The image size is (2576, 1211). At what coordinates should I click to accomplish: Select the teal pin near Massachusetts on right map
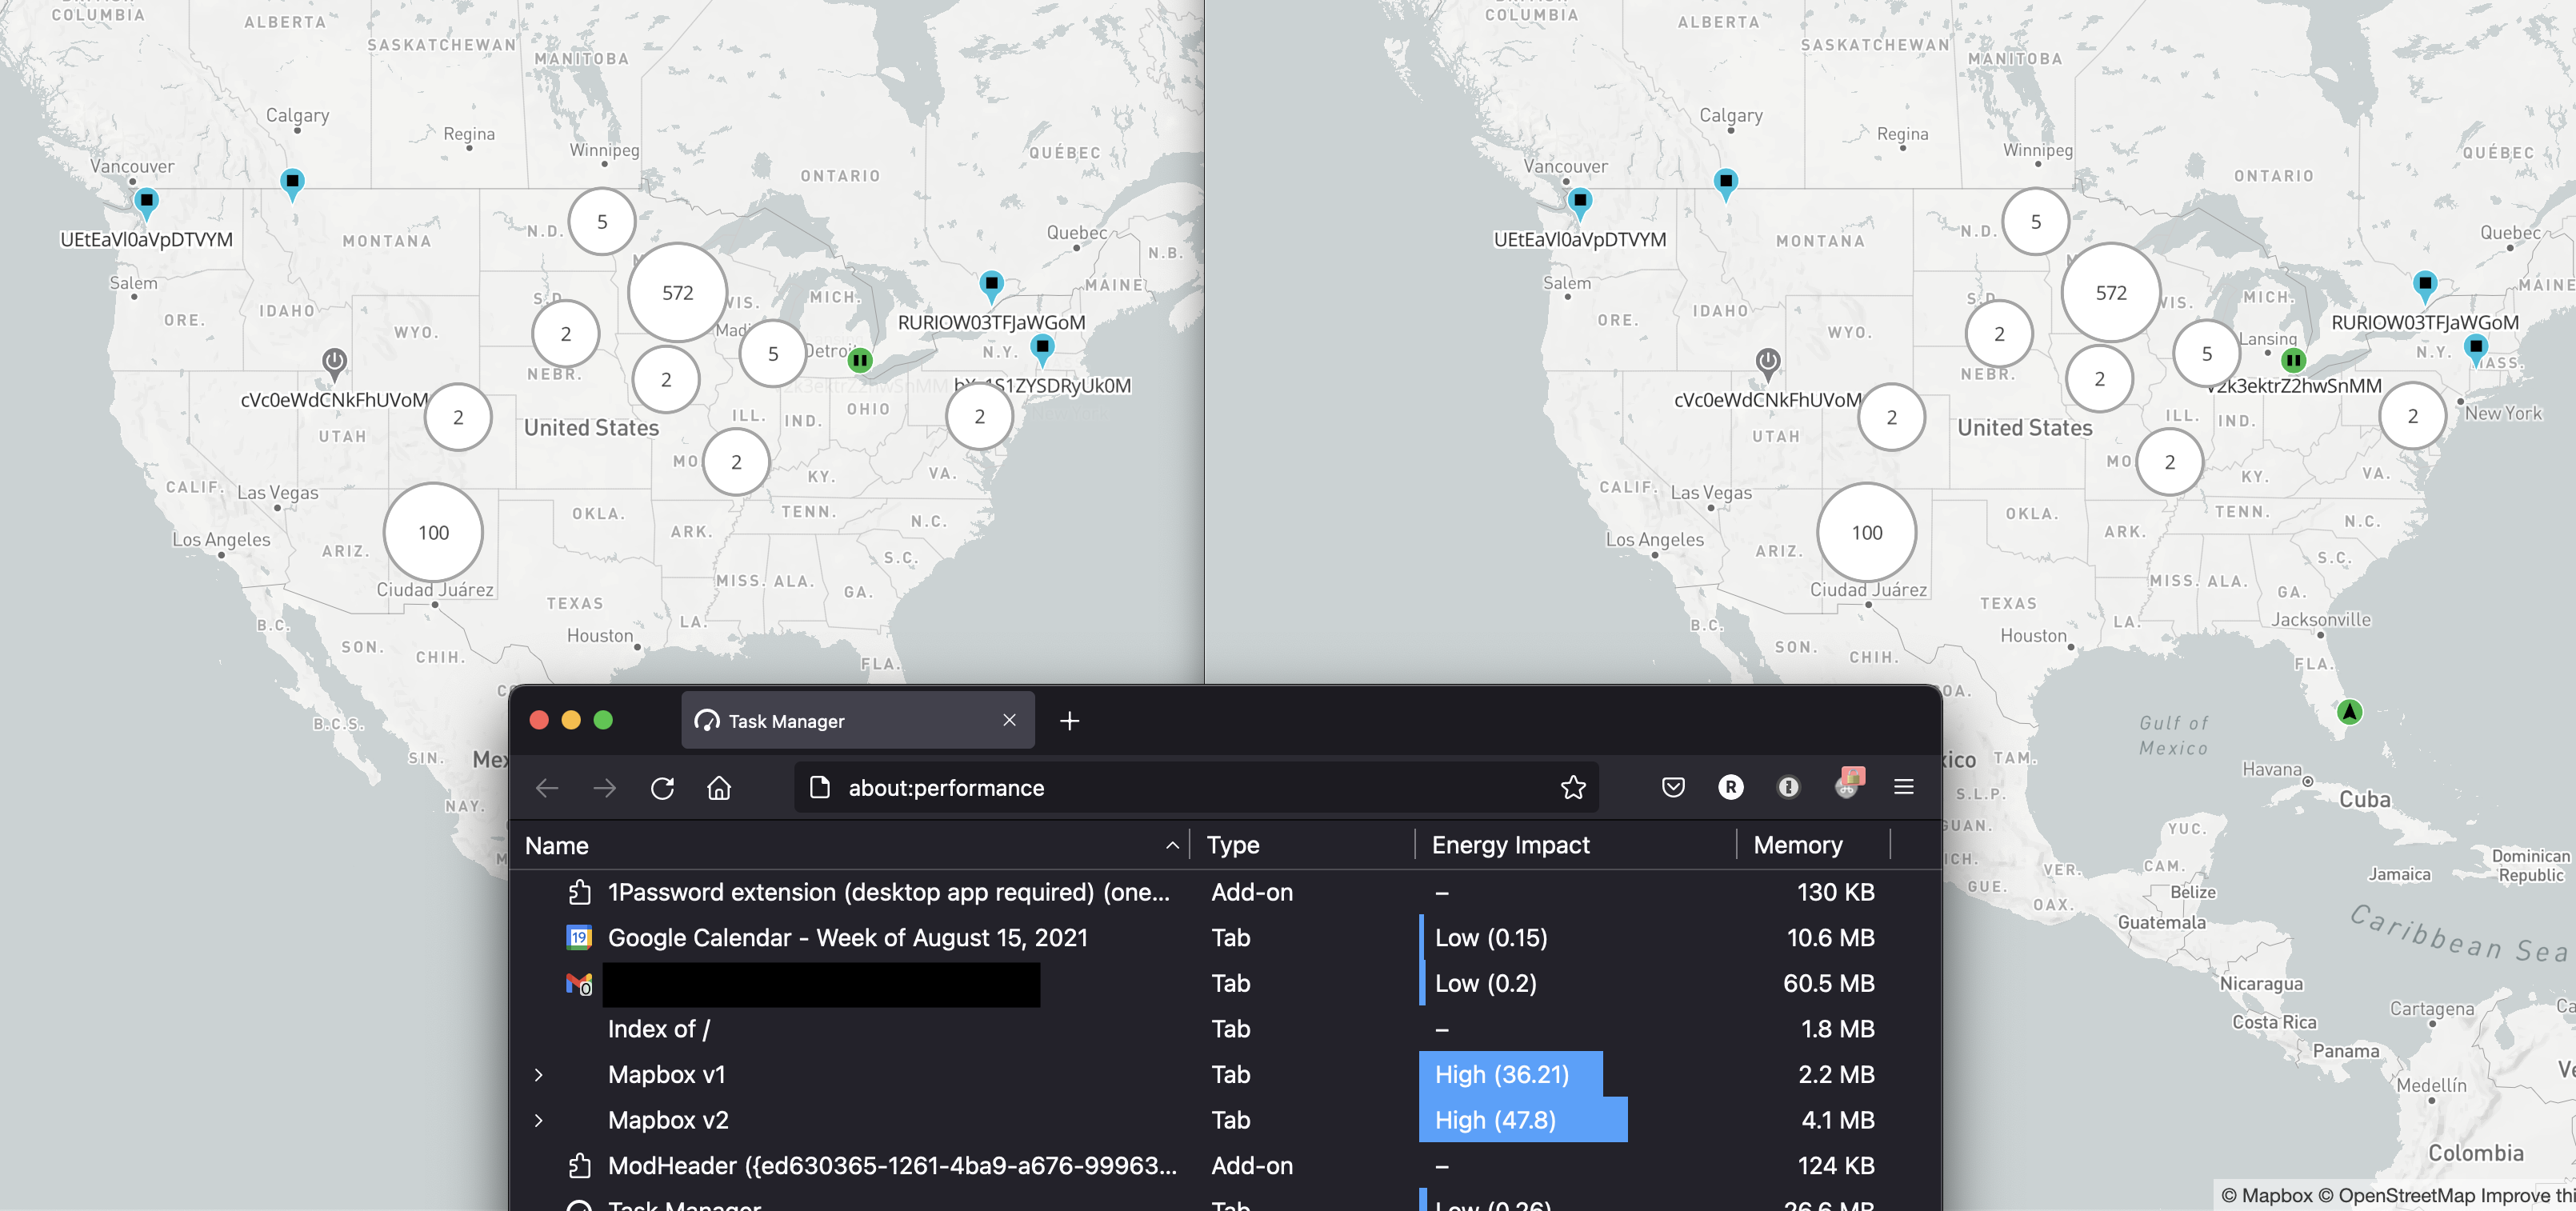point(2476,350)
